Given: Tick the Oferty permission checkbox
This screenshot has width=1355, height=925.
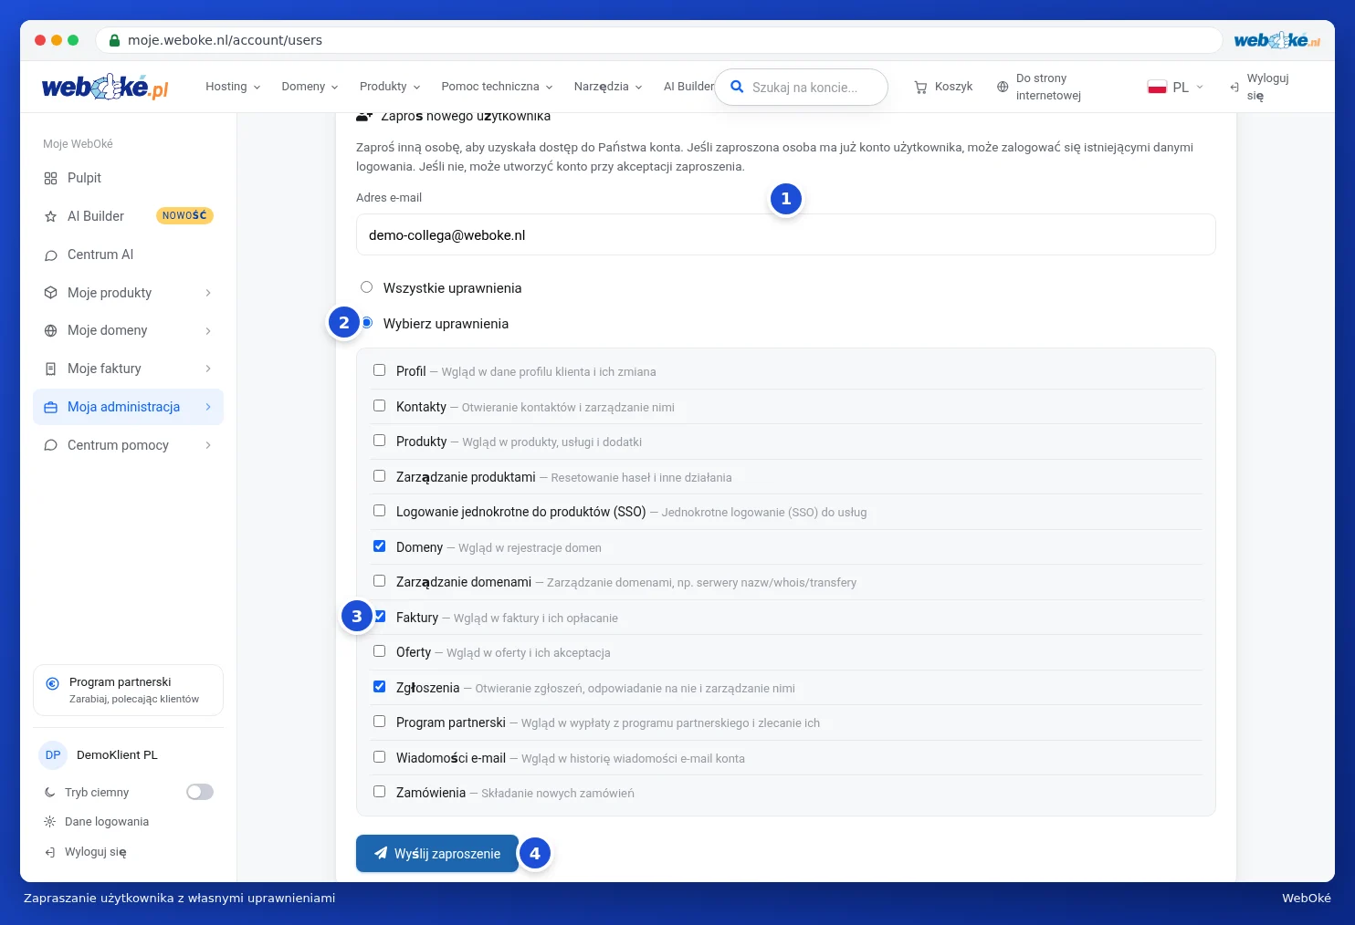Looking at the screenshot, I should pos(379,651).
